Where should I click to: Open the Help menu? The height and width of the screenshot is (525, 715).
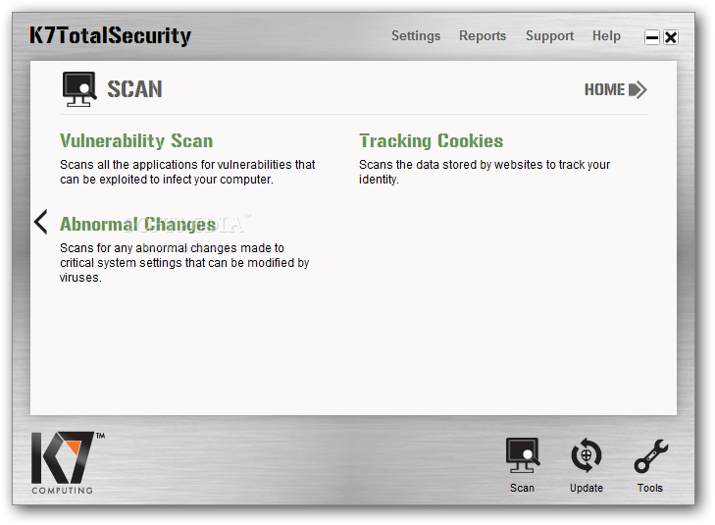(606, 35)
